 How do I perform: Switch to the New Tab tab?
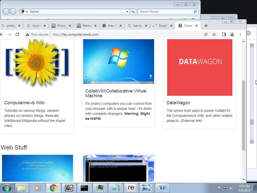point(112,26)
